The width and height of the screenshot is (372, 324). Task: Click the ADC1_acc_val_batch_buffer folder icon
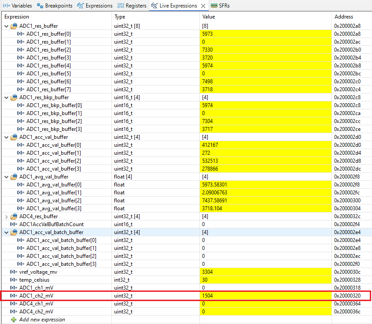point(14,232)
